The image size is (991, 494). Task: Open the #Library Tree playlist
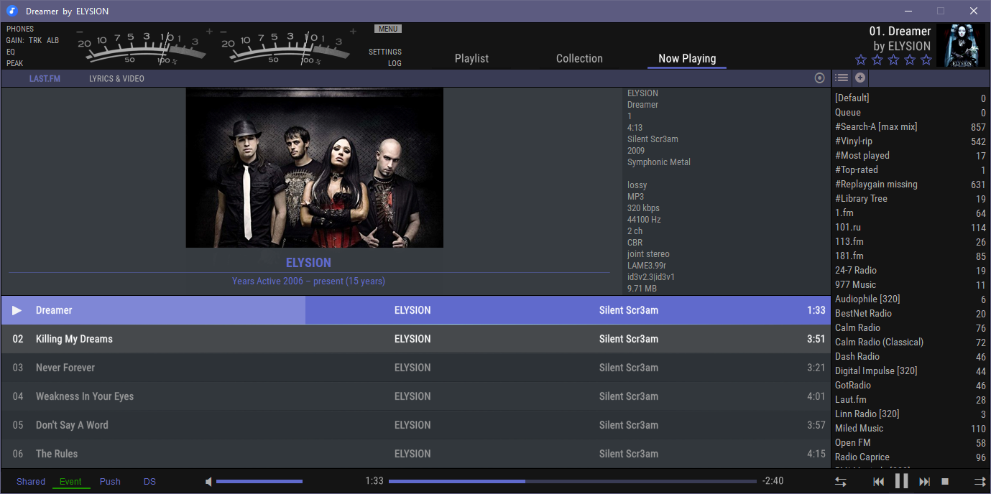[911, 199]
